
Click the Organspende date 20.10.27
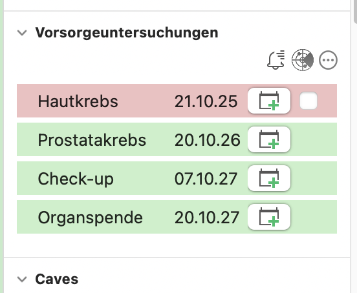click(x=207, y=217)
